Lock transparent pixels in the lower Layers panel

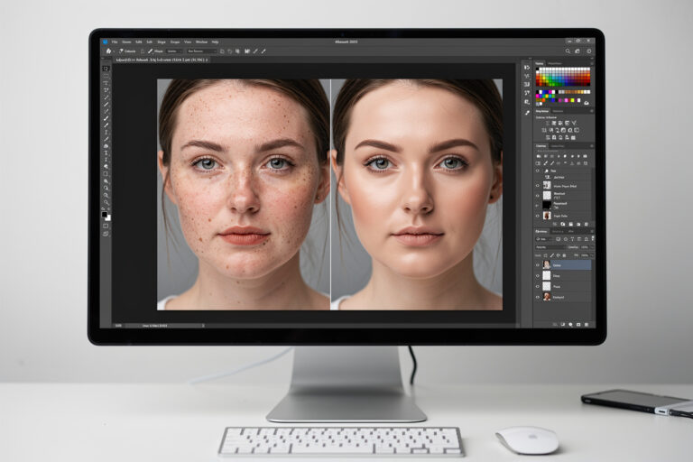click(x=545, y=255)
